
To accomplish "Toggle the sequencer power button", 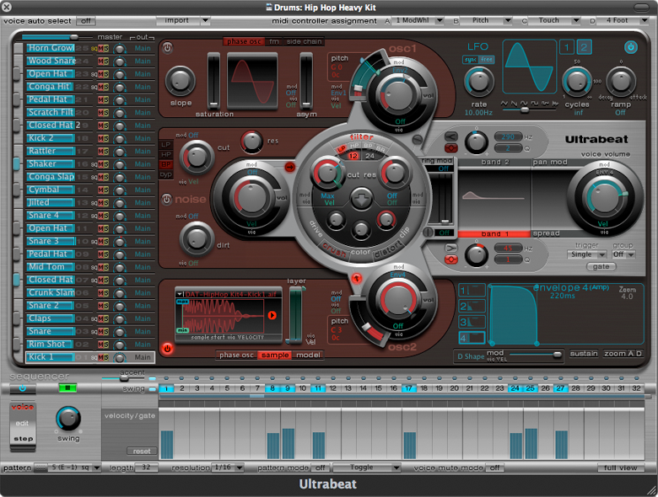I will (x=23, y=388).
